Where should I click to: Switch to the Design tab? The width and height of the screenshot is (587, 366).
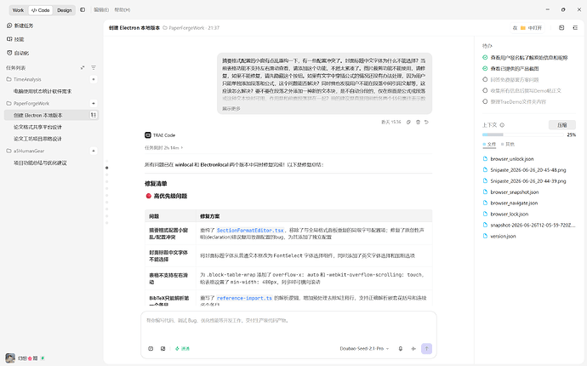pos(65,10)
